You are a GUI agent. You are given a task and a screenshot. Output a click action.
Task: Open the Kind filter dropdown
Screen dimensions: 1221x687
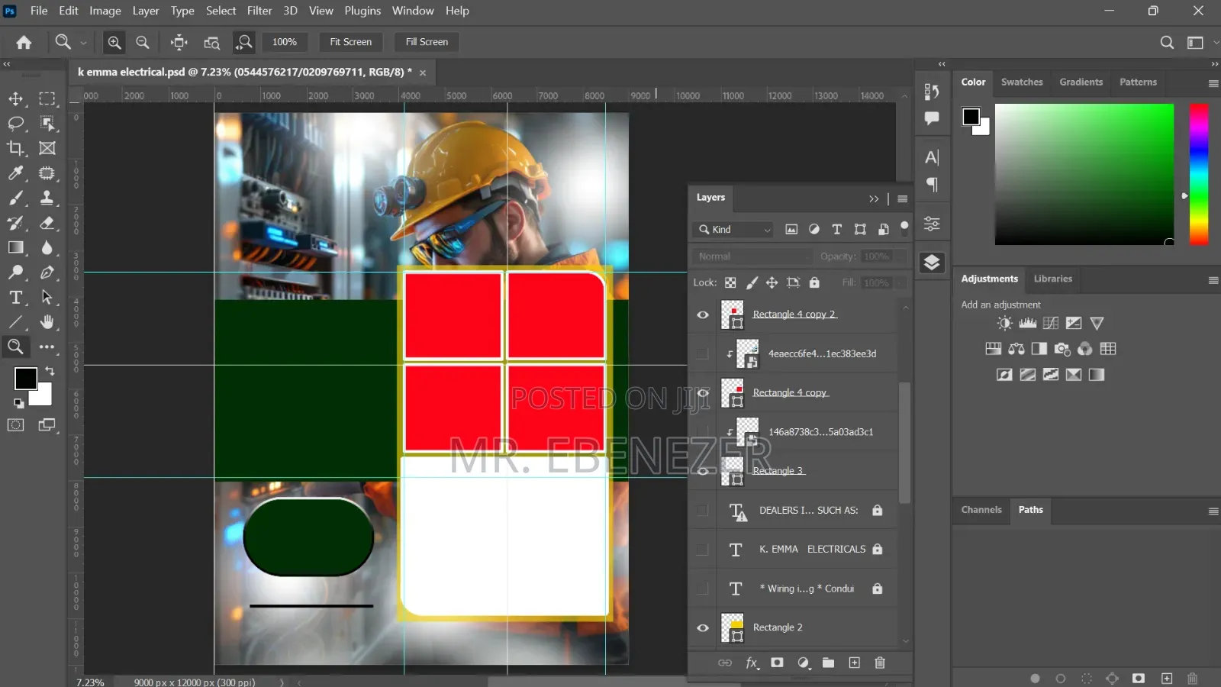pyautogui.click(x=733, y=229)
